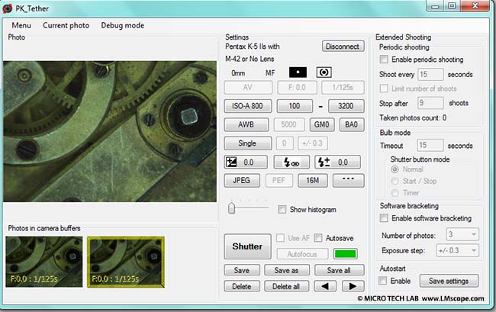This screenshot has width=496, height=312.
Task: Click the Shoot every seconds field
Action: click(430, 75)
